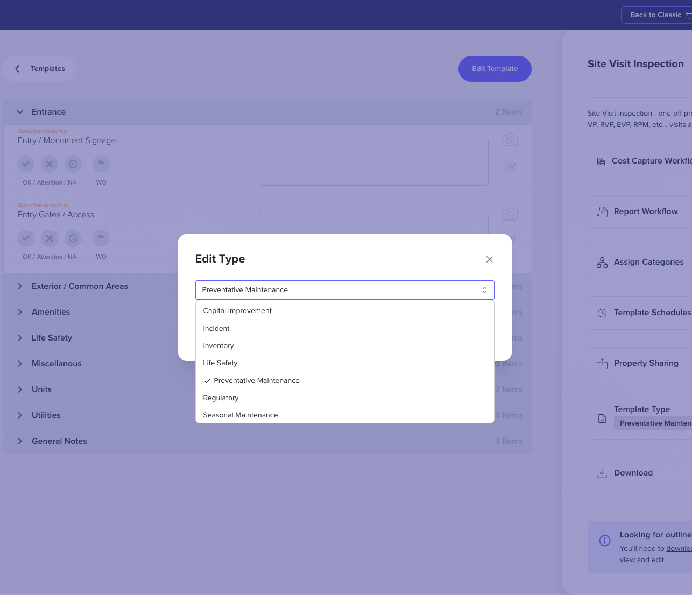
Task: Open Report Workflow
Action: [x=640, y=211]
